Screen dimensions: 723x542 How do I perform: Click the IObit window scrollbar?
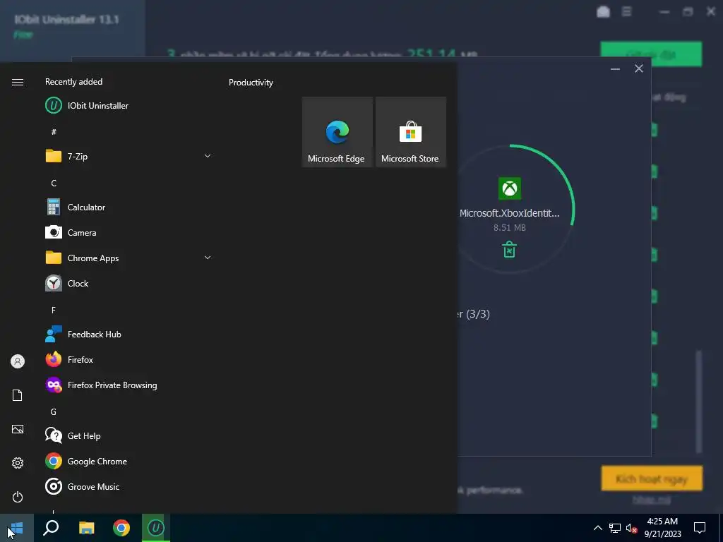click(698, 401)
